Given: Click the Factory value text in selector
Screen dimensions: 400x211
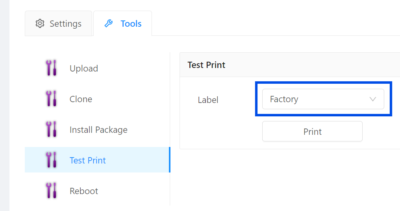Looking at the screenshot, I should tap(284, 99).
